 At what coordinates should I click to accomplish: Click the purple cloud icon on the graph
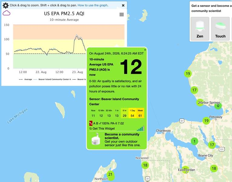coord(6,13)
